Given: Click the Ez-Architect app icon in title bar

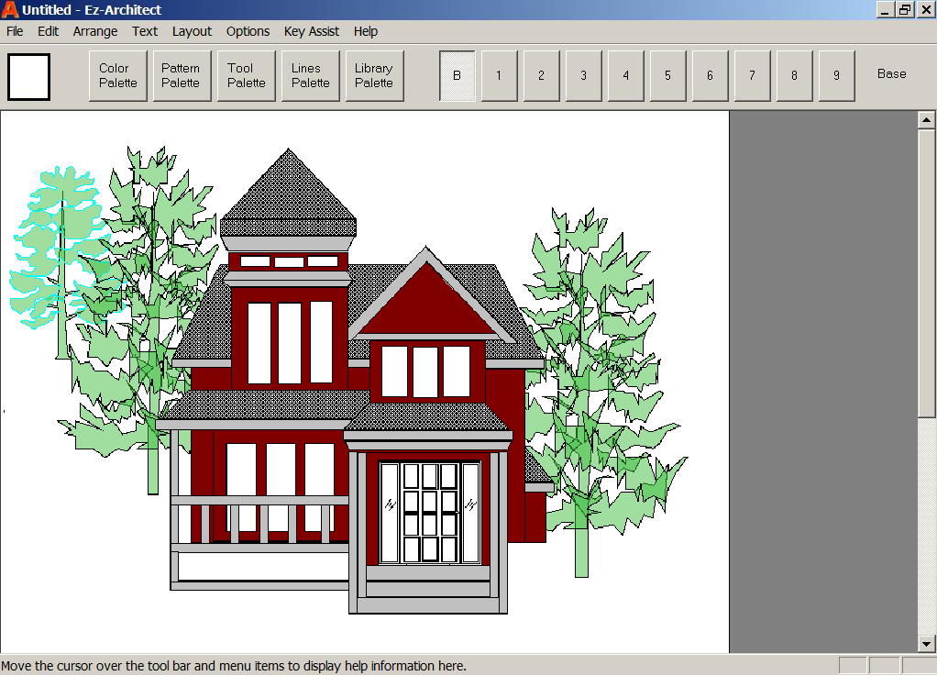Looking at the screenshot, I should tap(10, 10).
